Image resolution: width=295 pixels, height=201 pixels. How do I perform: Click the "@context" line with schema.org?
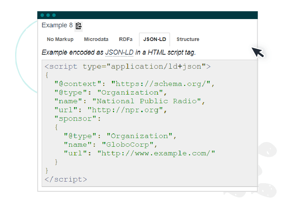[x=134, y=84]
